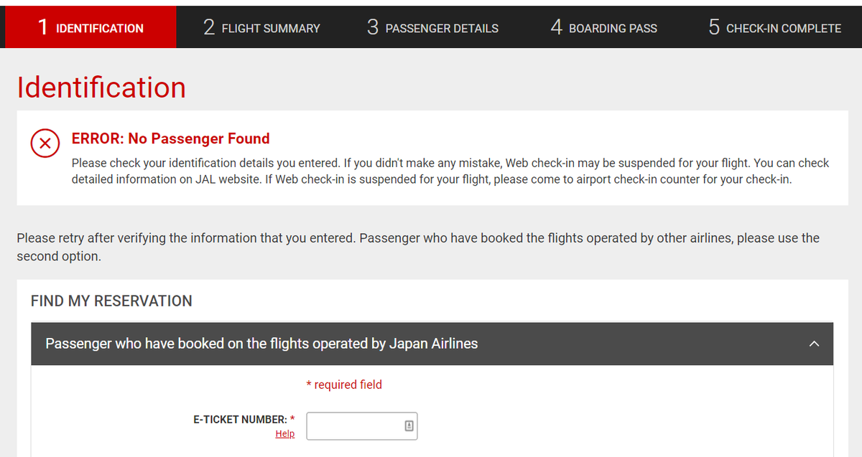Viewport: 862px width, 457px height.
Task: Click the autofill icon inside the e-ticket field
Action: click(409, 426)
